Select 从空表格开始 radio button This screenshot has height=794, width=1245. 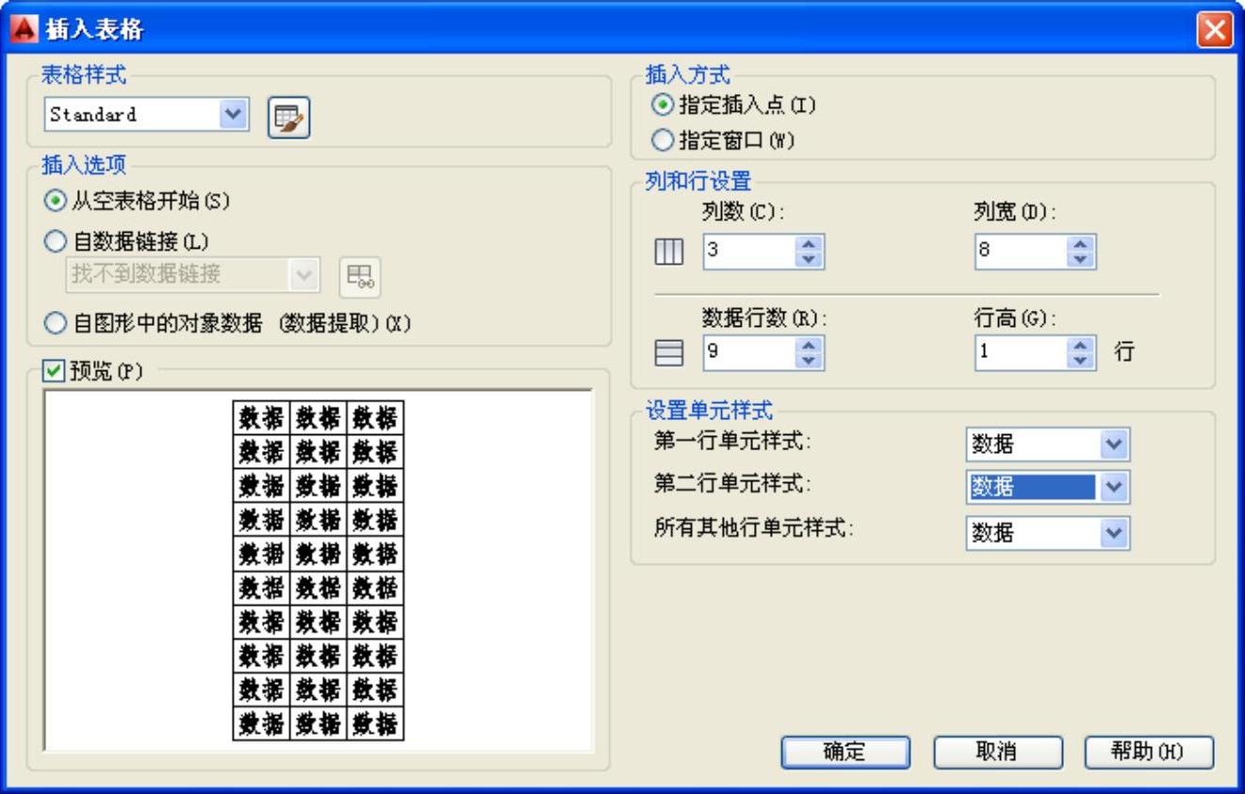pos(56,201)
